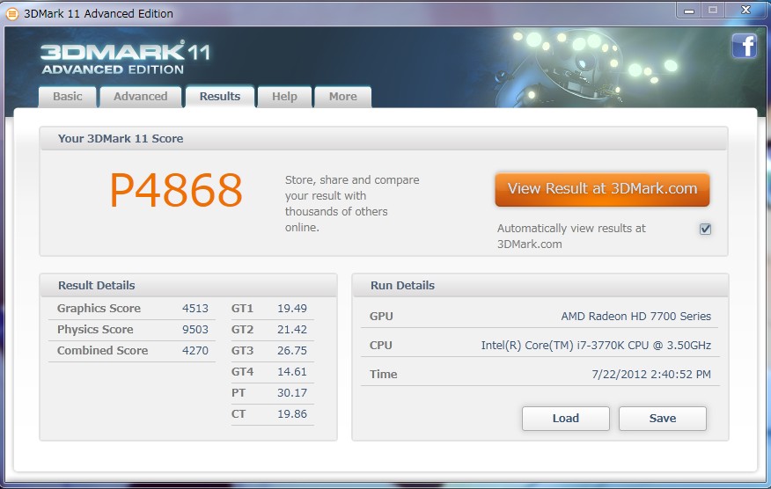Open the More tab
This screenshot has width=771, height=489.
point(342,97)
